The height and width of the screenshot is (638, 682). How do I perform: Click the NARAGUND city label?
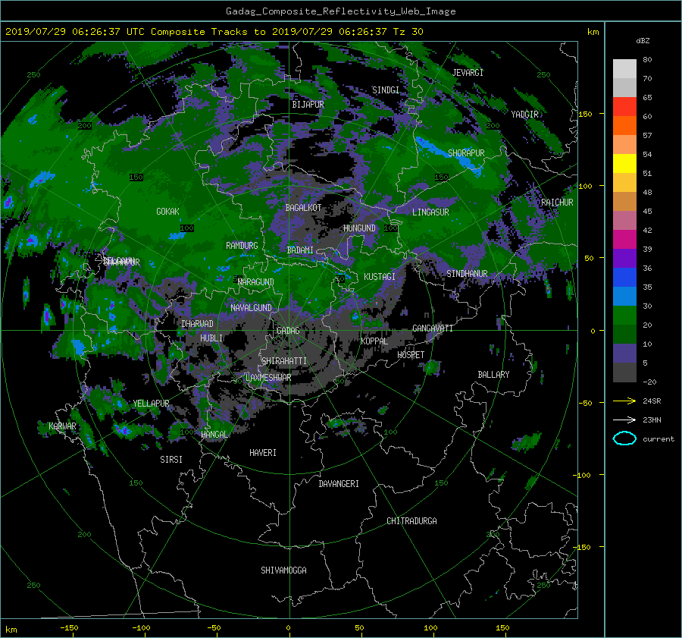pos(256,281)
